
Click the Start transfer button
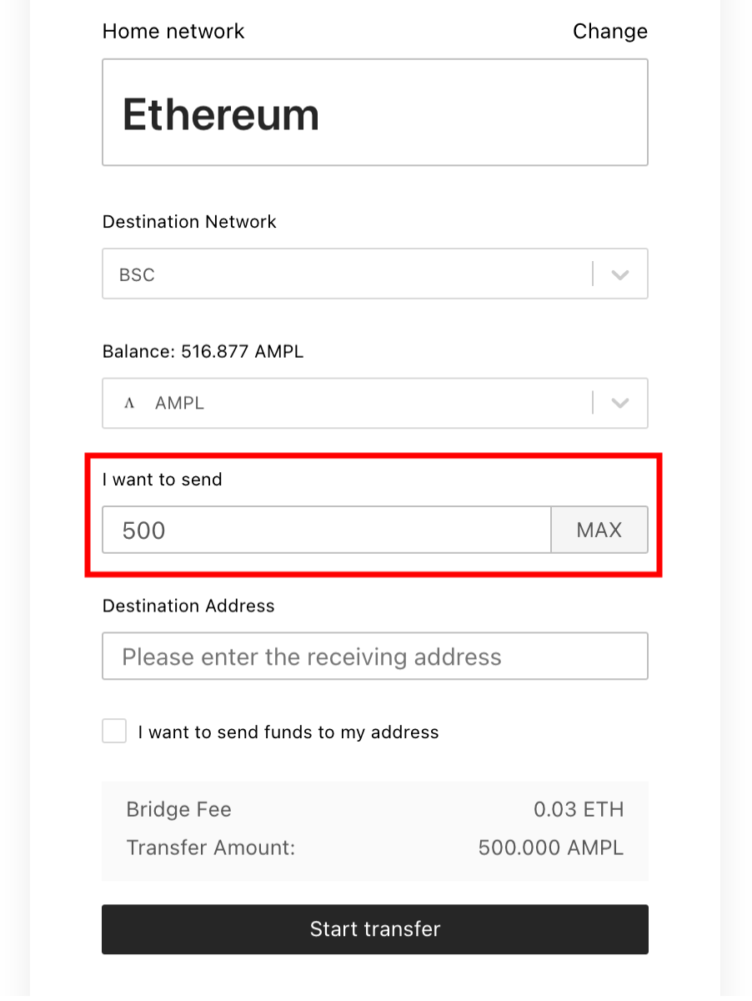coord(375,929)
